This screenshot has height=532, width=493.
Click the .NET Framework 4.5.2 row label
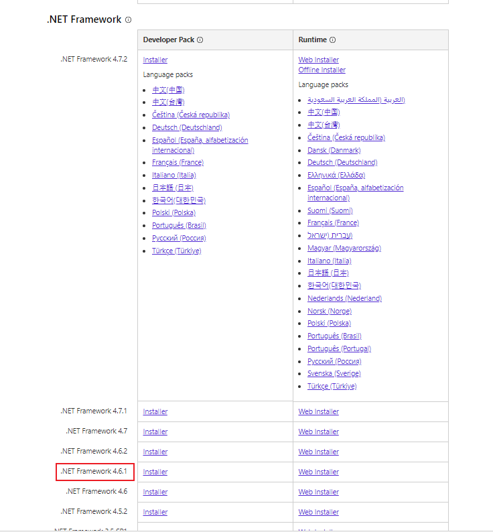94,511
